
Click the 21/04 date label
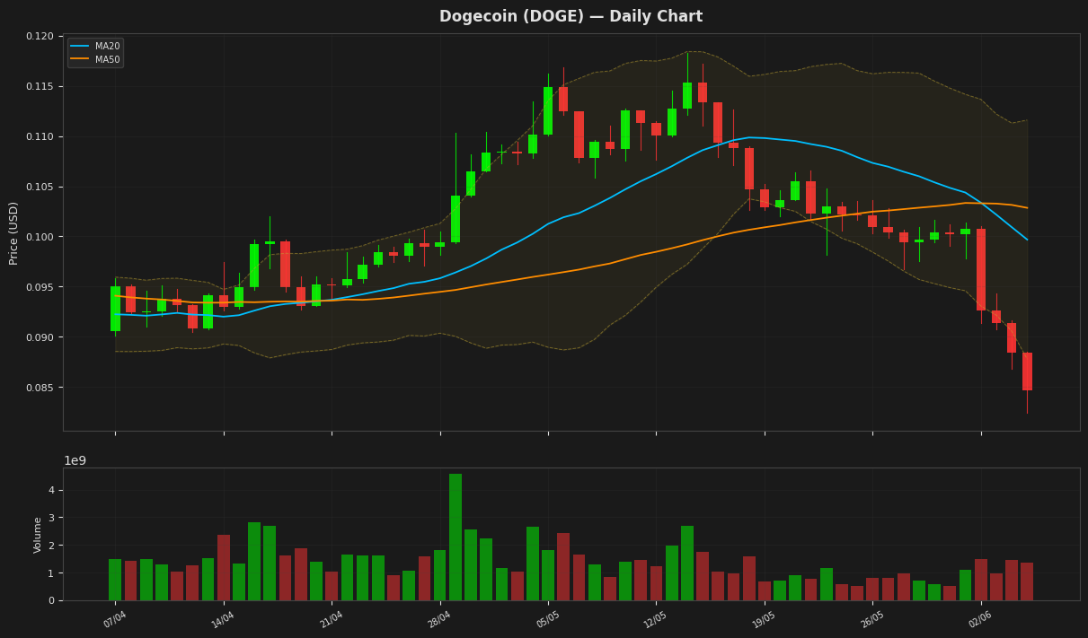[331, 618]
